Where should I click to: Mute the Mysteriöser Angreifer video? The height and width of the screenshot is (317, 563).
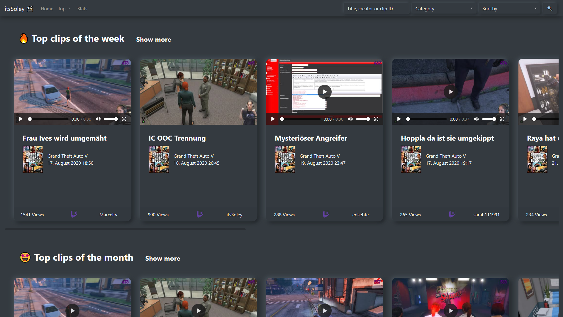point(350,119)
